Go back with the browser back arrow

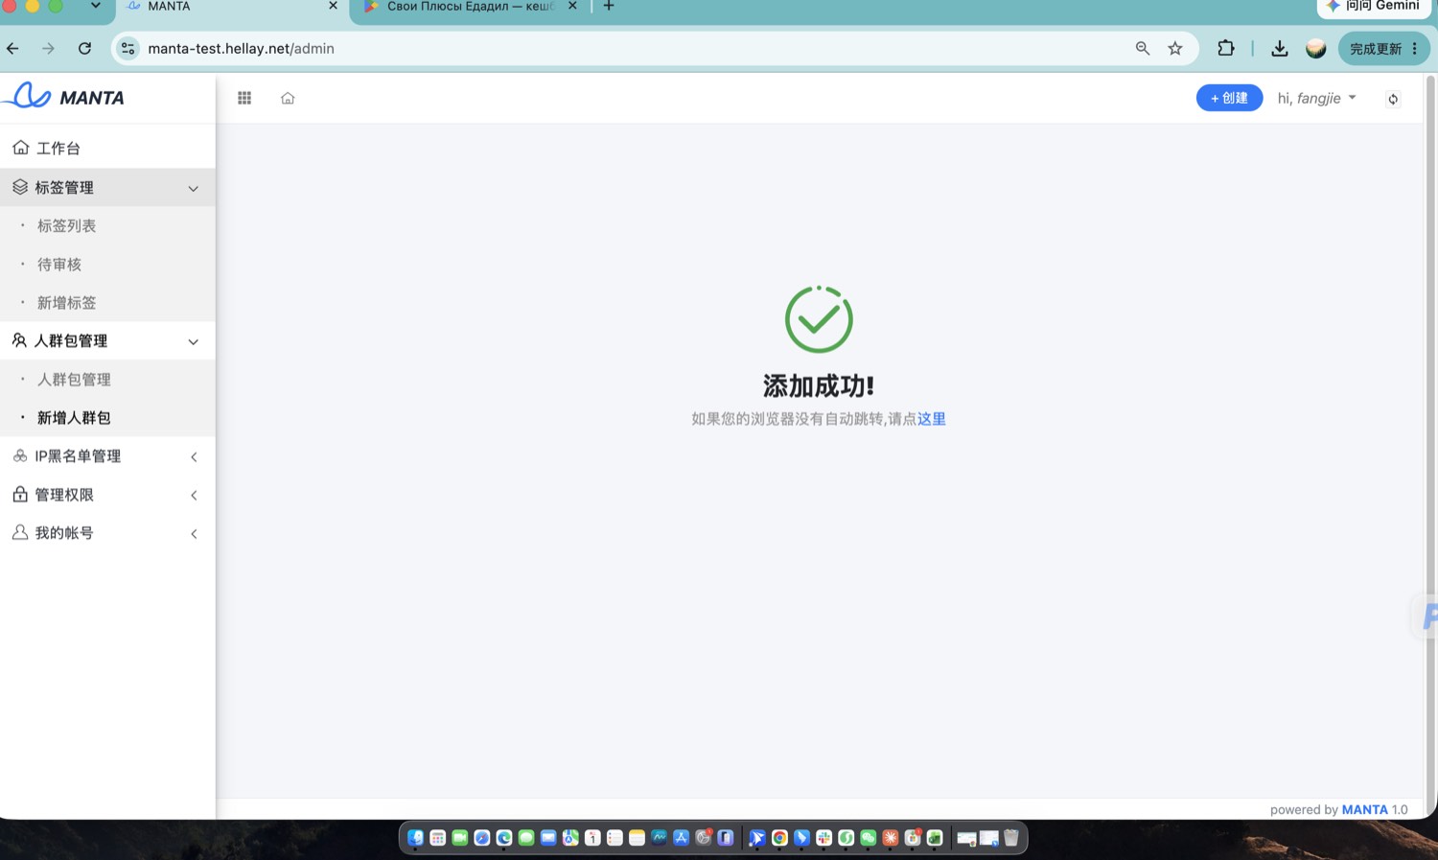pos(12,48)
